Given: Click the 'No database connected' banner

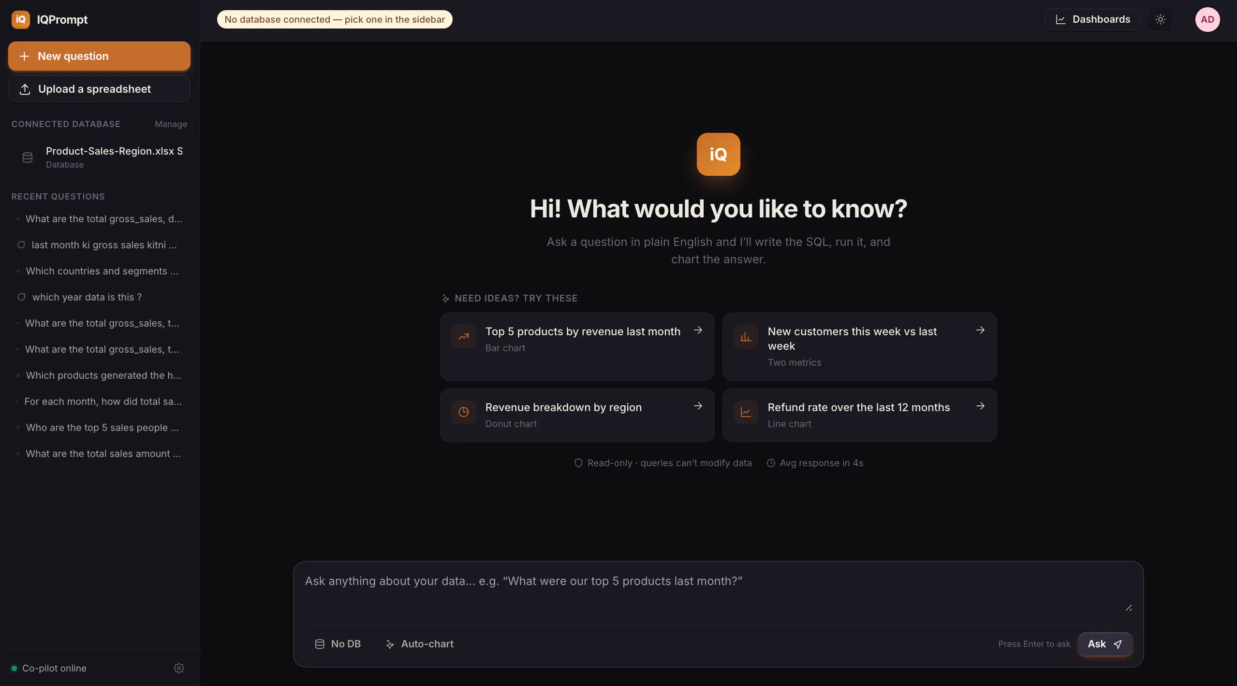Looking at the screenshot, I should pyautogui.click(x=335, y=19).
